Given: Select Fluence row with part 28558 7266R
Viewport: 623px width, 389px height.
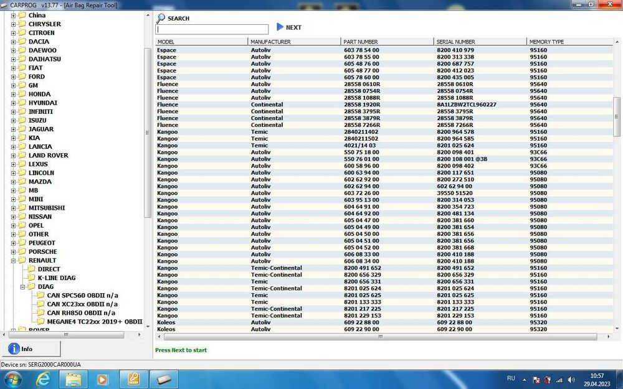Looking at the screenshot, I should [x=384, y=125].
